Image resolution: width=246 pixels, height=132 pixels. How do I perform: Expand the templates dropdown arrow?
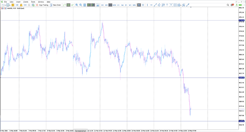tap(10, 5)
